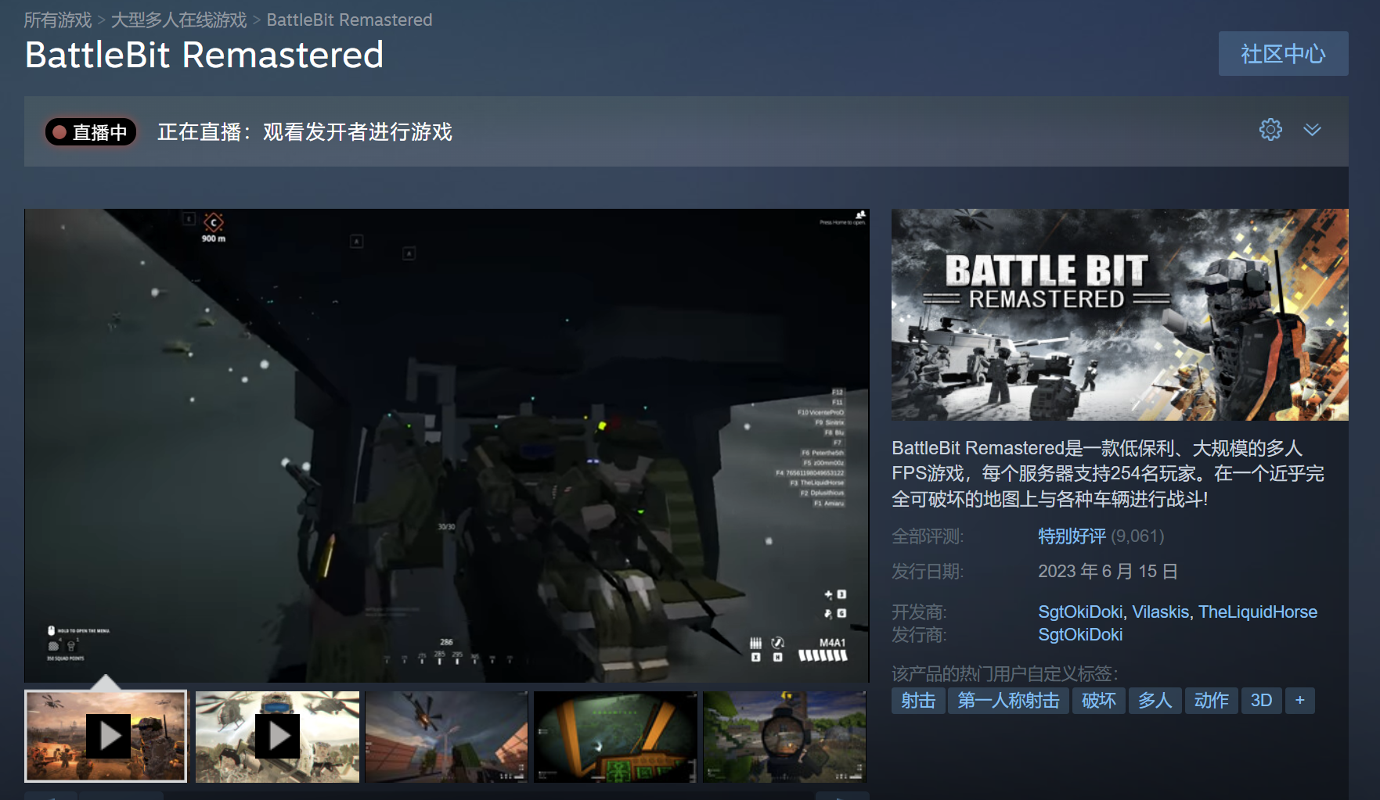Click the 正在直播：观看发开者进行游戏 title
The width and height of the screenshot is (1380, 800).
[x=304, y=132]
